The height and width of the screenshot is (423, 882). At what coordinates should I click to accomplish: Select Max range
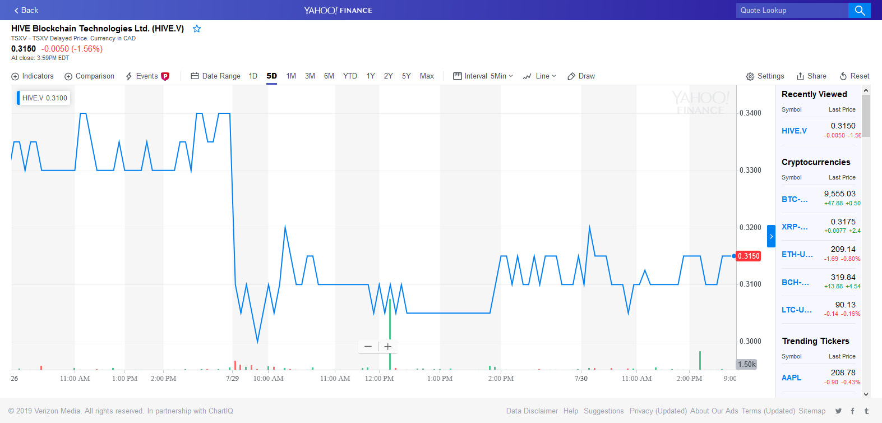427,76
